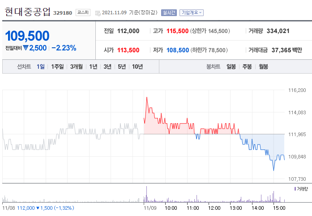This screenshot has height=216, width=312.
Task: Click the 저가 value 108,500
Action: (178, 50)
